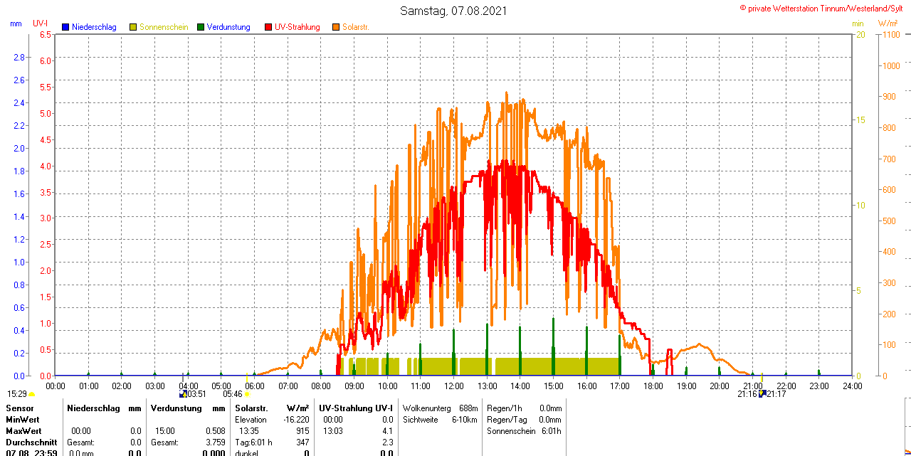Click the 12:00 label on the time axis

click(454, 386)
